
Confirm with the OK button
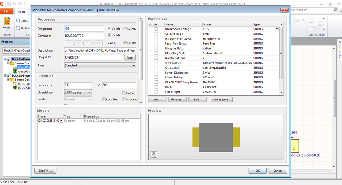pos(258,171)
